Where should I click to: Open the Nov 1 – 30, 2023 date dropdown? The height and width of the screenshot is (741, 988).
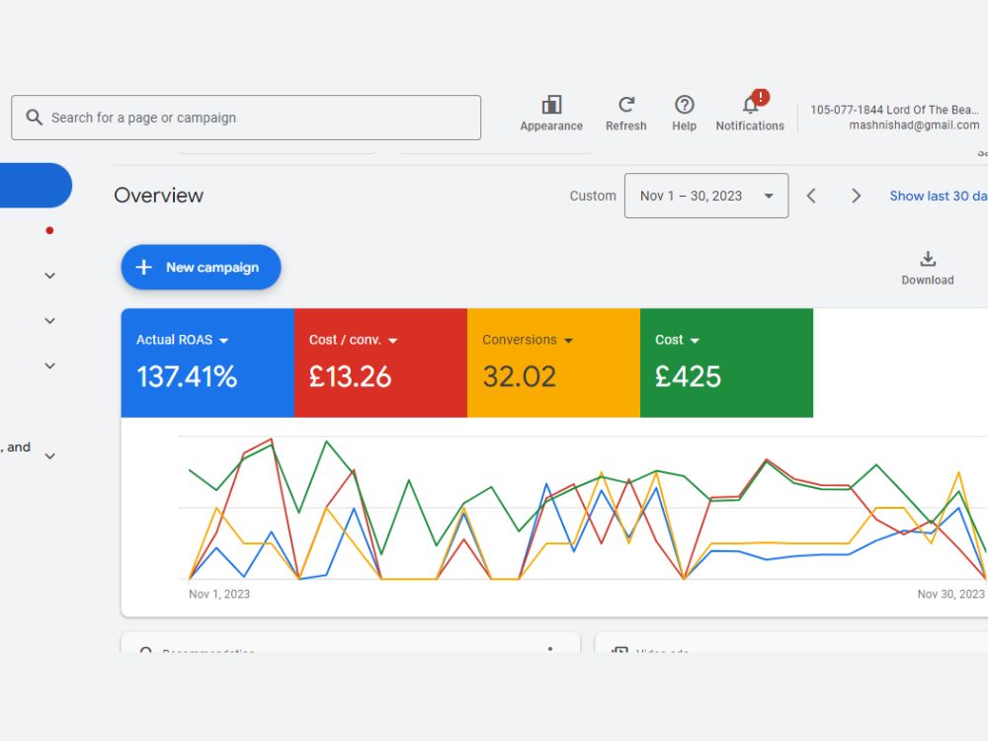(706, 196)
